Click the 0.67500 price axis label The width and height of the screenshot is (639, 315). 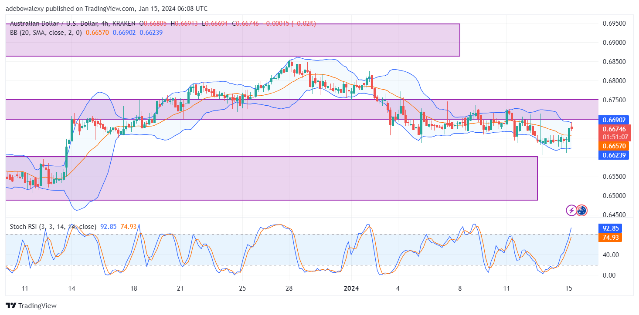(614, 100)
